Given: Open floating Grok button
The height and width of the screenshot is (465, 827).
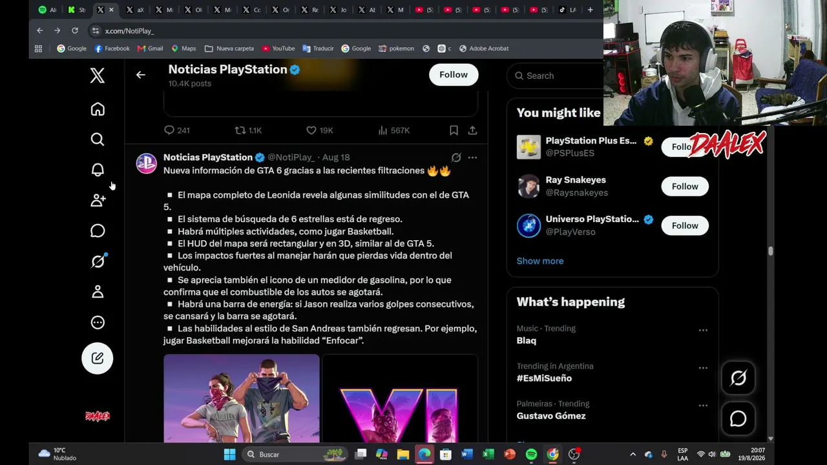Looking at the screenshot, I should pos(738,378).
